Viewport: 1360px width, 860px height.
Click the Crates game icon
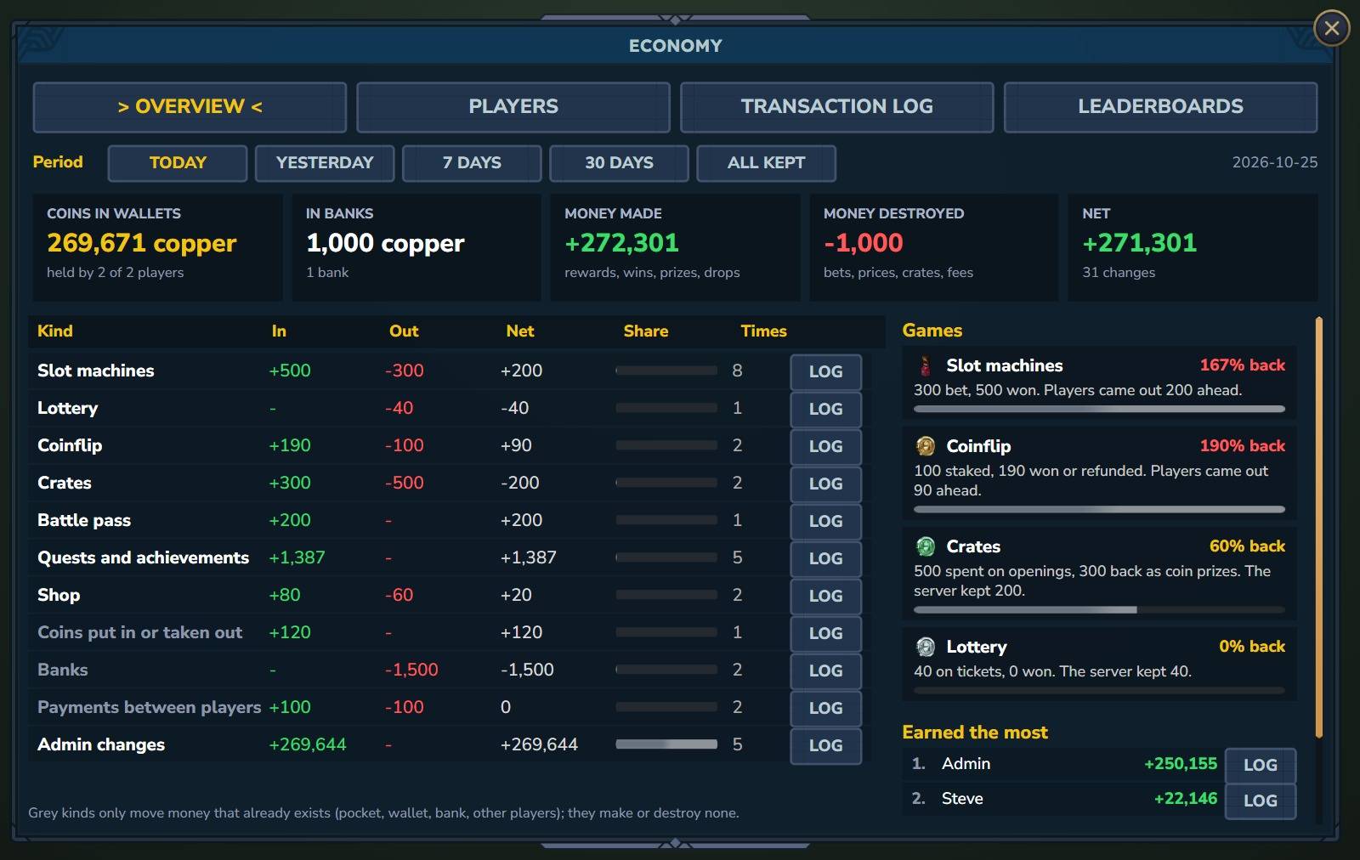[x=926, y=546]
